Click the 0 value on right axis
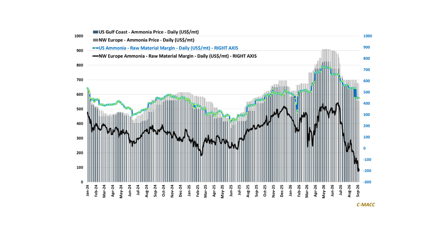The image size is (447, 234). [365, 149]
